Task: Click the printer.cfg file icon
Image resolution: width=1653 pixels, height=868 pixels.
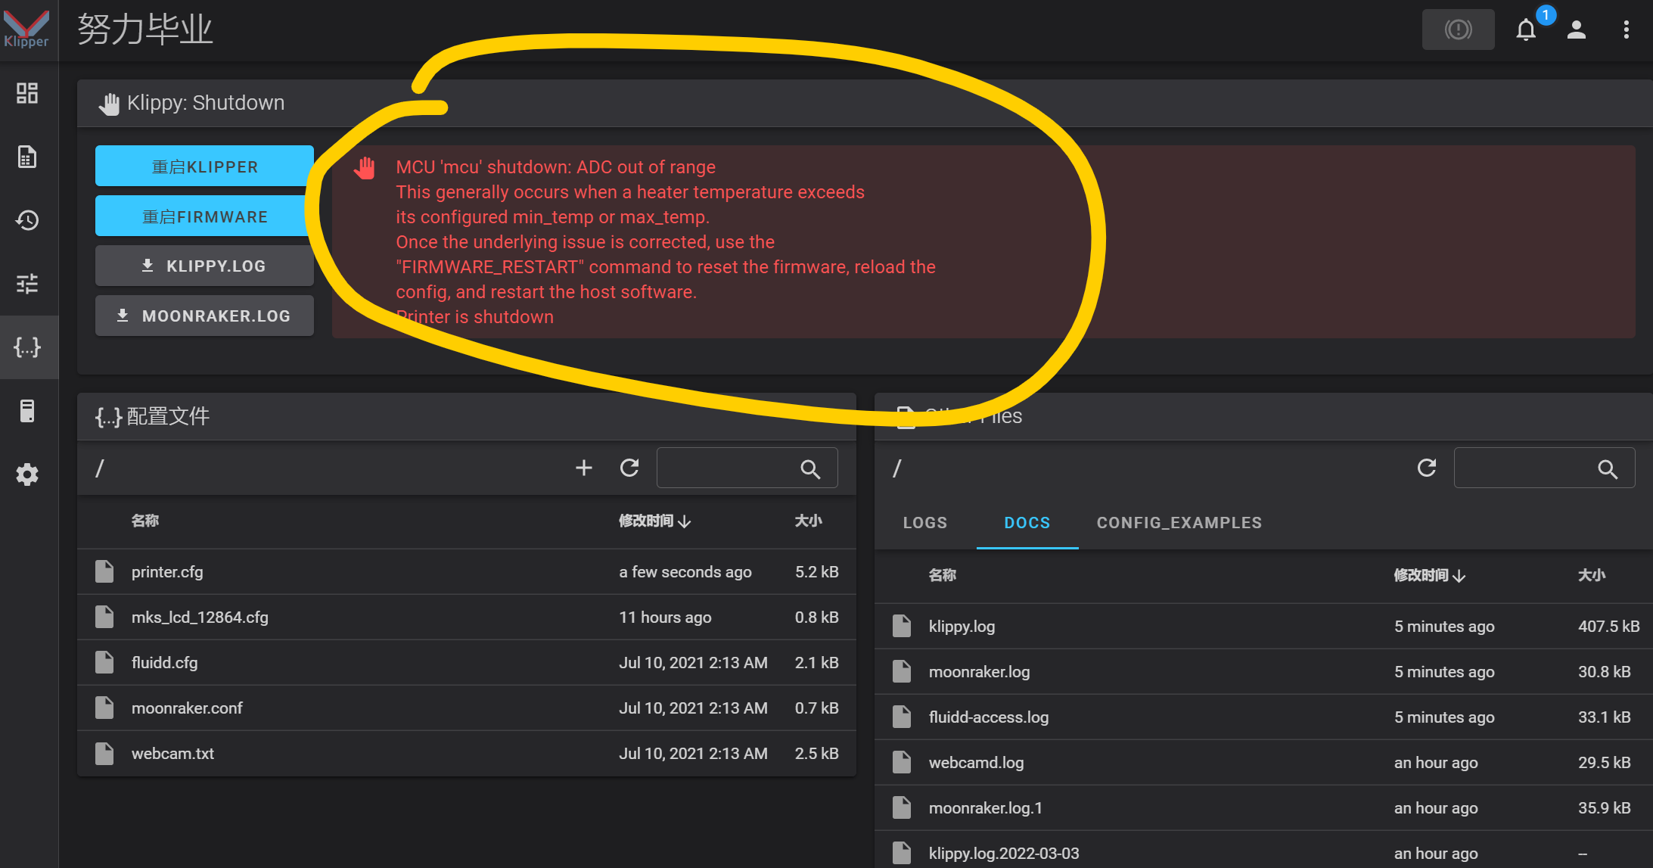Action: [104, 571]
